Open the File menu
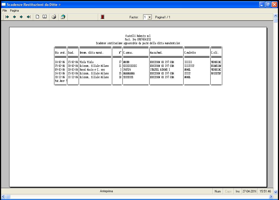 click(x=5, y=11)
